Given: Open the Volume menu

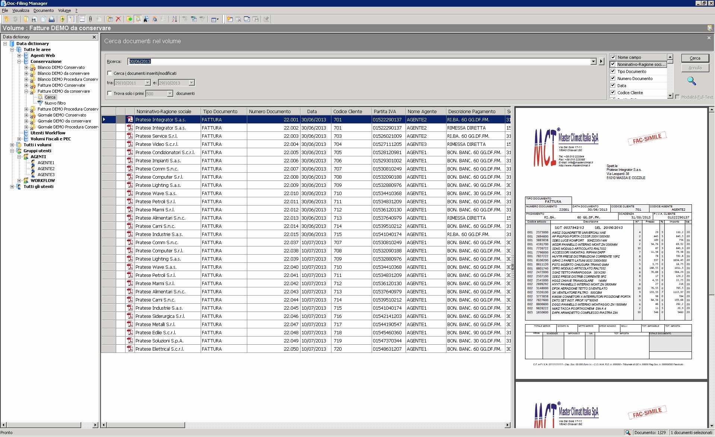Looking at the screenshot, I should 64,10.
